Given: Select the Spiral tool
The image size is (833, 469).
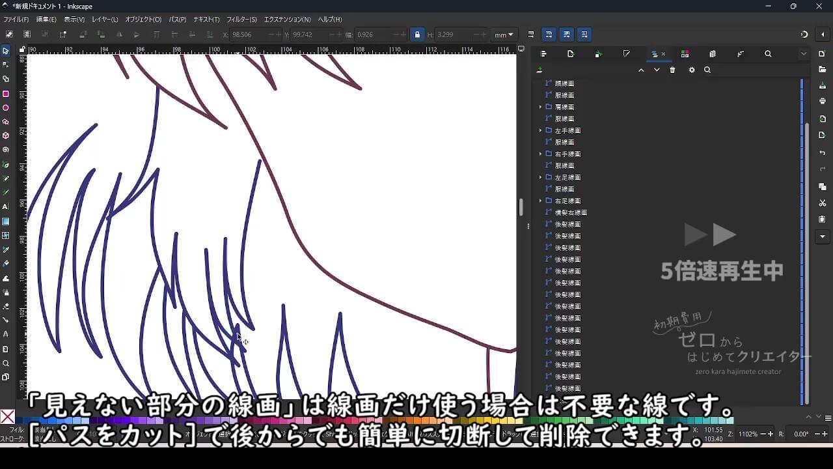Looking at the screenshot, I should 6,150.
